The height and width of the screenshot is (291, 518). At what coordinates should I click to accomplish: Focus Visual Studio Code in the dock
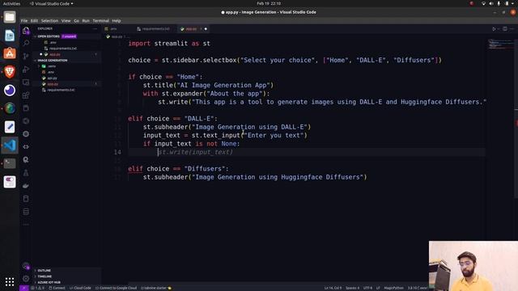(x=10, y=145)
